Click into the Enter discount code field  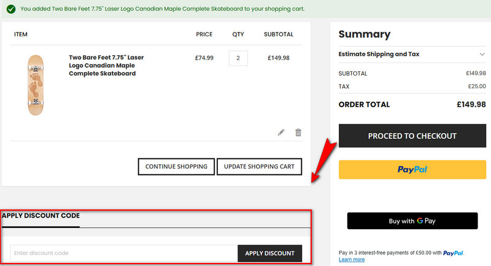[123, 253]
